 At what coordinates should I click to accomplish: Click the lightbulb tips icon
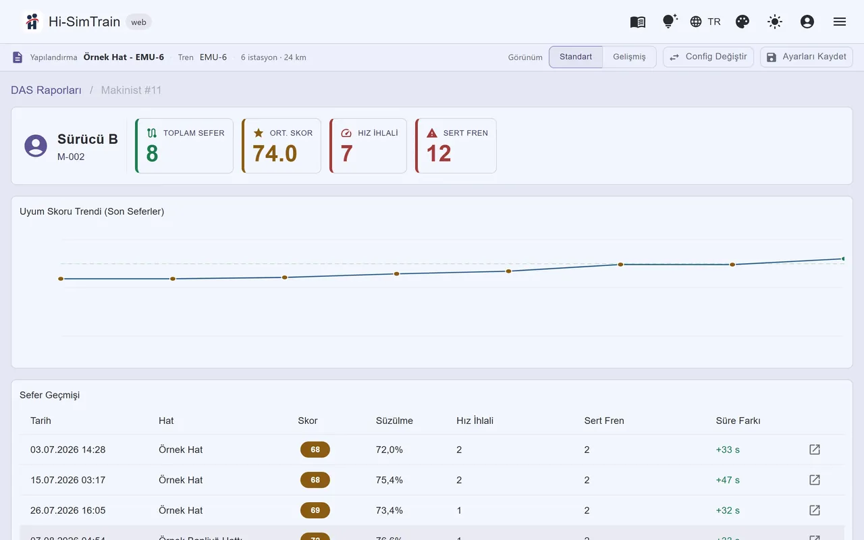click(670, 22)
